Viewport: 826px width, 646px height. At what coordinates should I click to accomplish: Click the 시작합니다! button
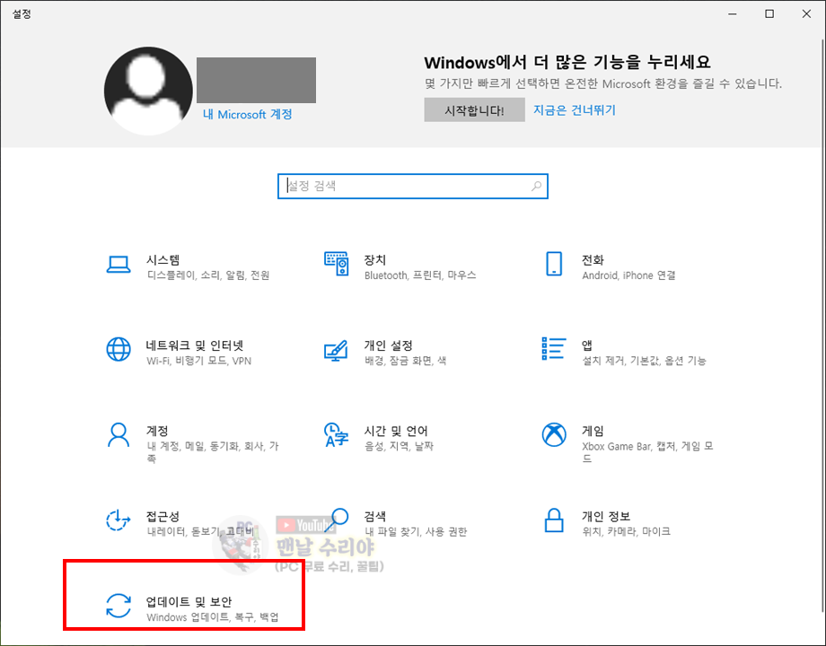[x=475, y=109]
